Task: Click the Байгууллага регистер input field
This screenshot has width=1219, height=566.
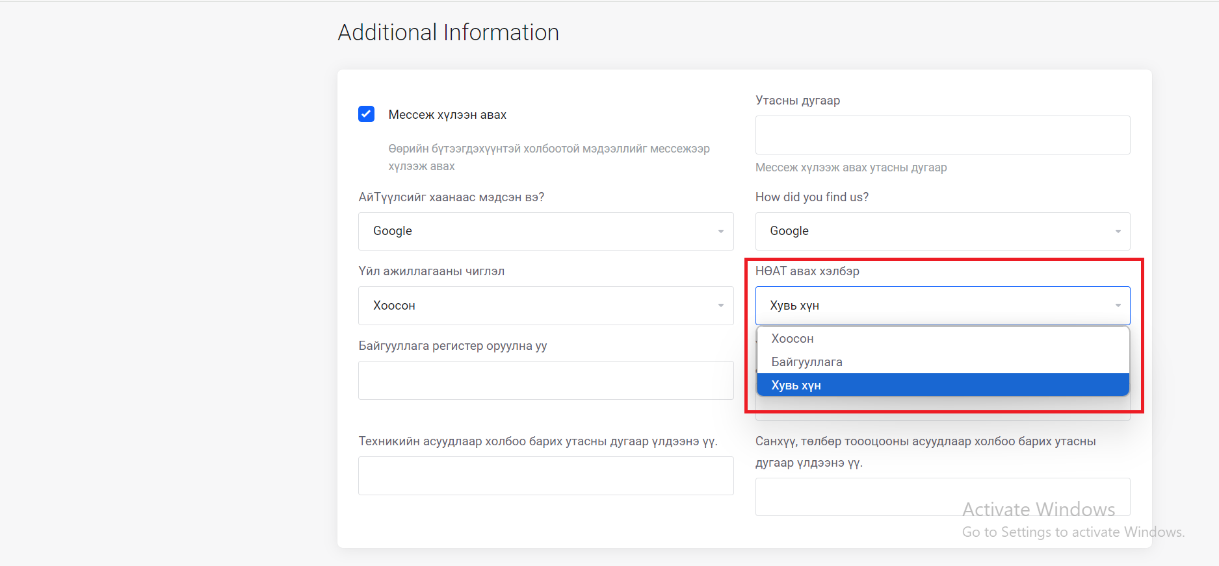Action: [x=546, y=380]
